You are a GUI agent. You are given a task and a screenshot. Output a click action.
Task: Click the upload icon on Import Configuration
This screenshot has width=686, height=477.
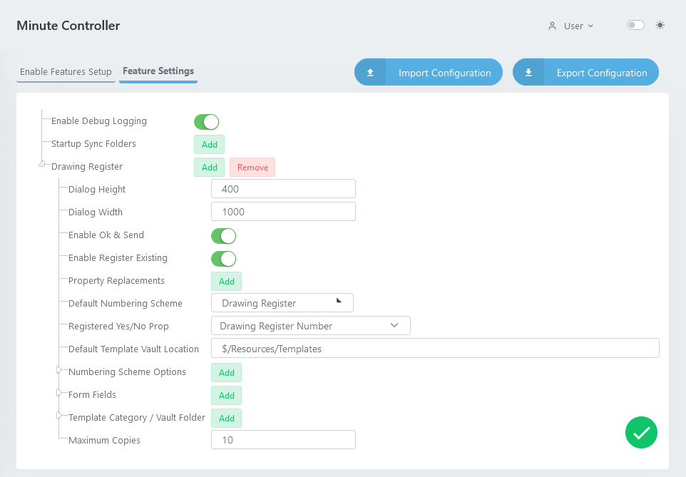pos(369,72)
